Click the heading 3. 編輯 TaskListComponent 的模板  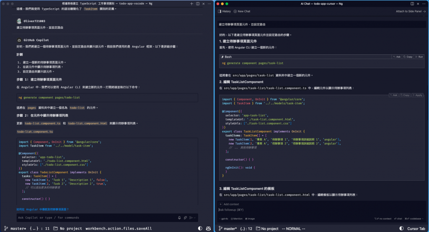click(246, 188)
